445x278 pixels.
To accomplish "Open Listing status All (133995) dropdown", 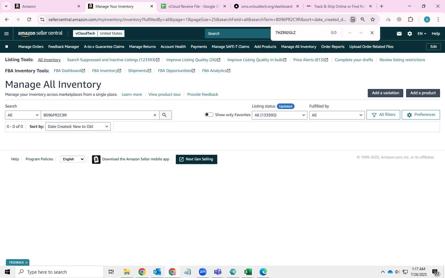I will (x=280, y=115).
